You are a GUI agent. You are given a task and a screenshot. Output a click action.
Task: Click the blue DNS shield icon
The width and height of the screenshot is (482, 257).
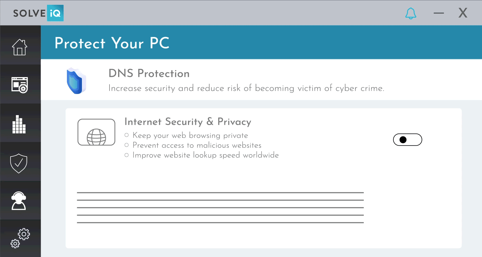tap(76, 81)
